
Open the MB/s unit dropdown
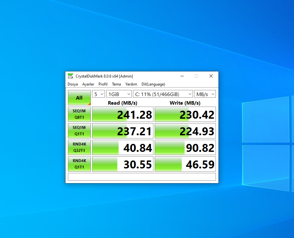205,94
